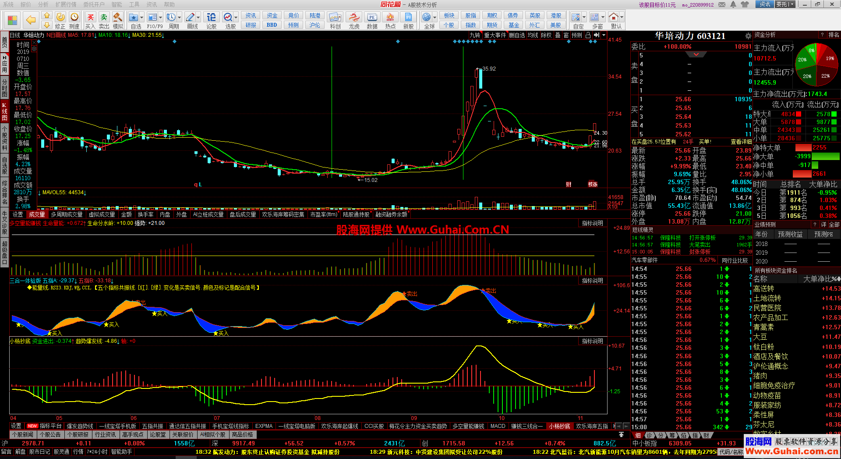841x459 pixels.
Task: Open the 模拟 simulated trading gavel icon
Action: (x=118, y=21)
